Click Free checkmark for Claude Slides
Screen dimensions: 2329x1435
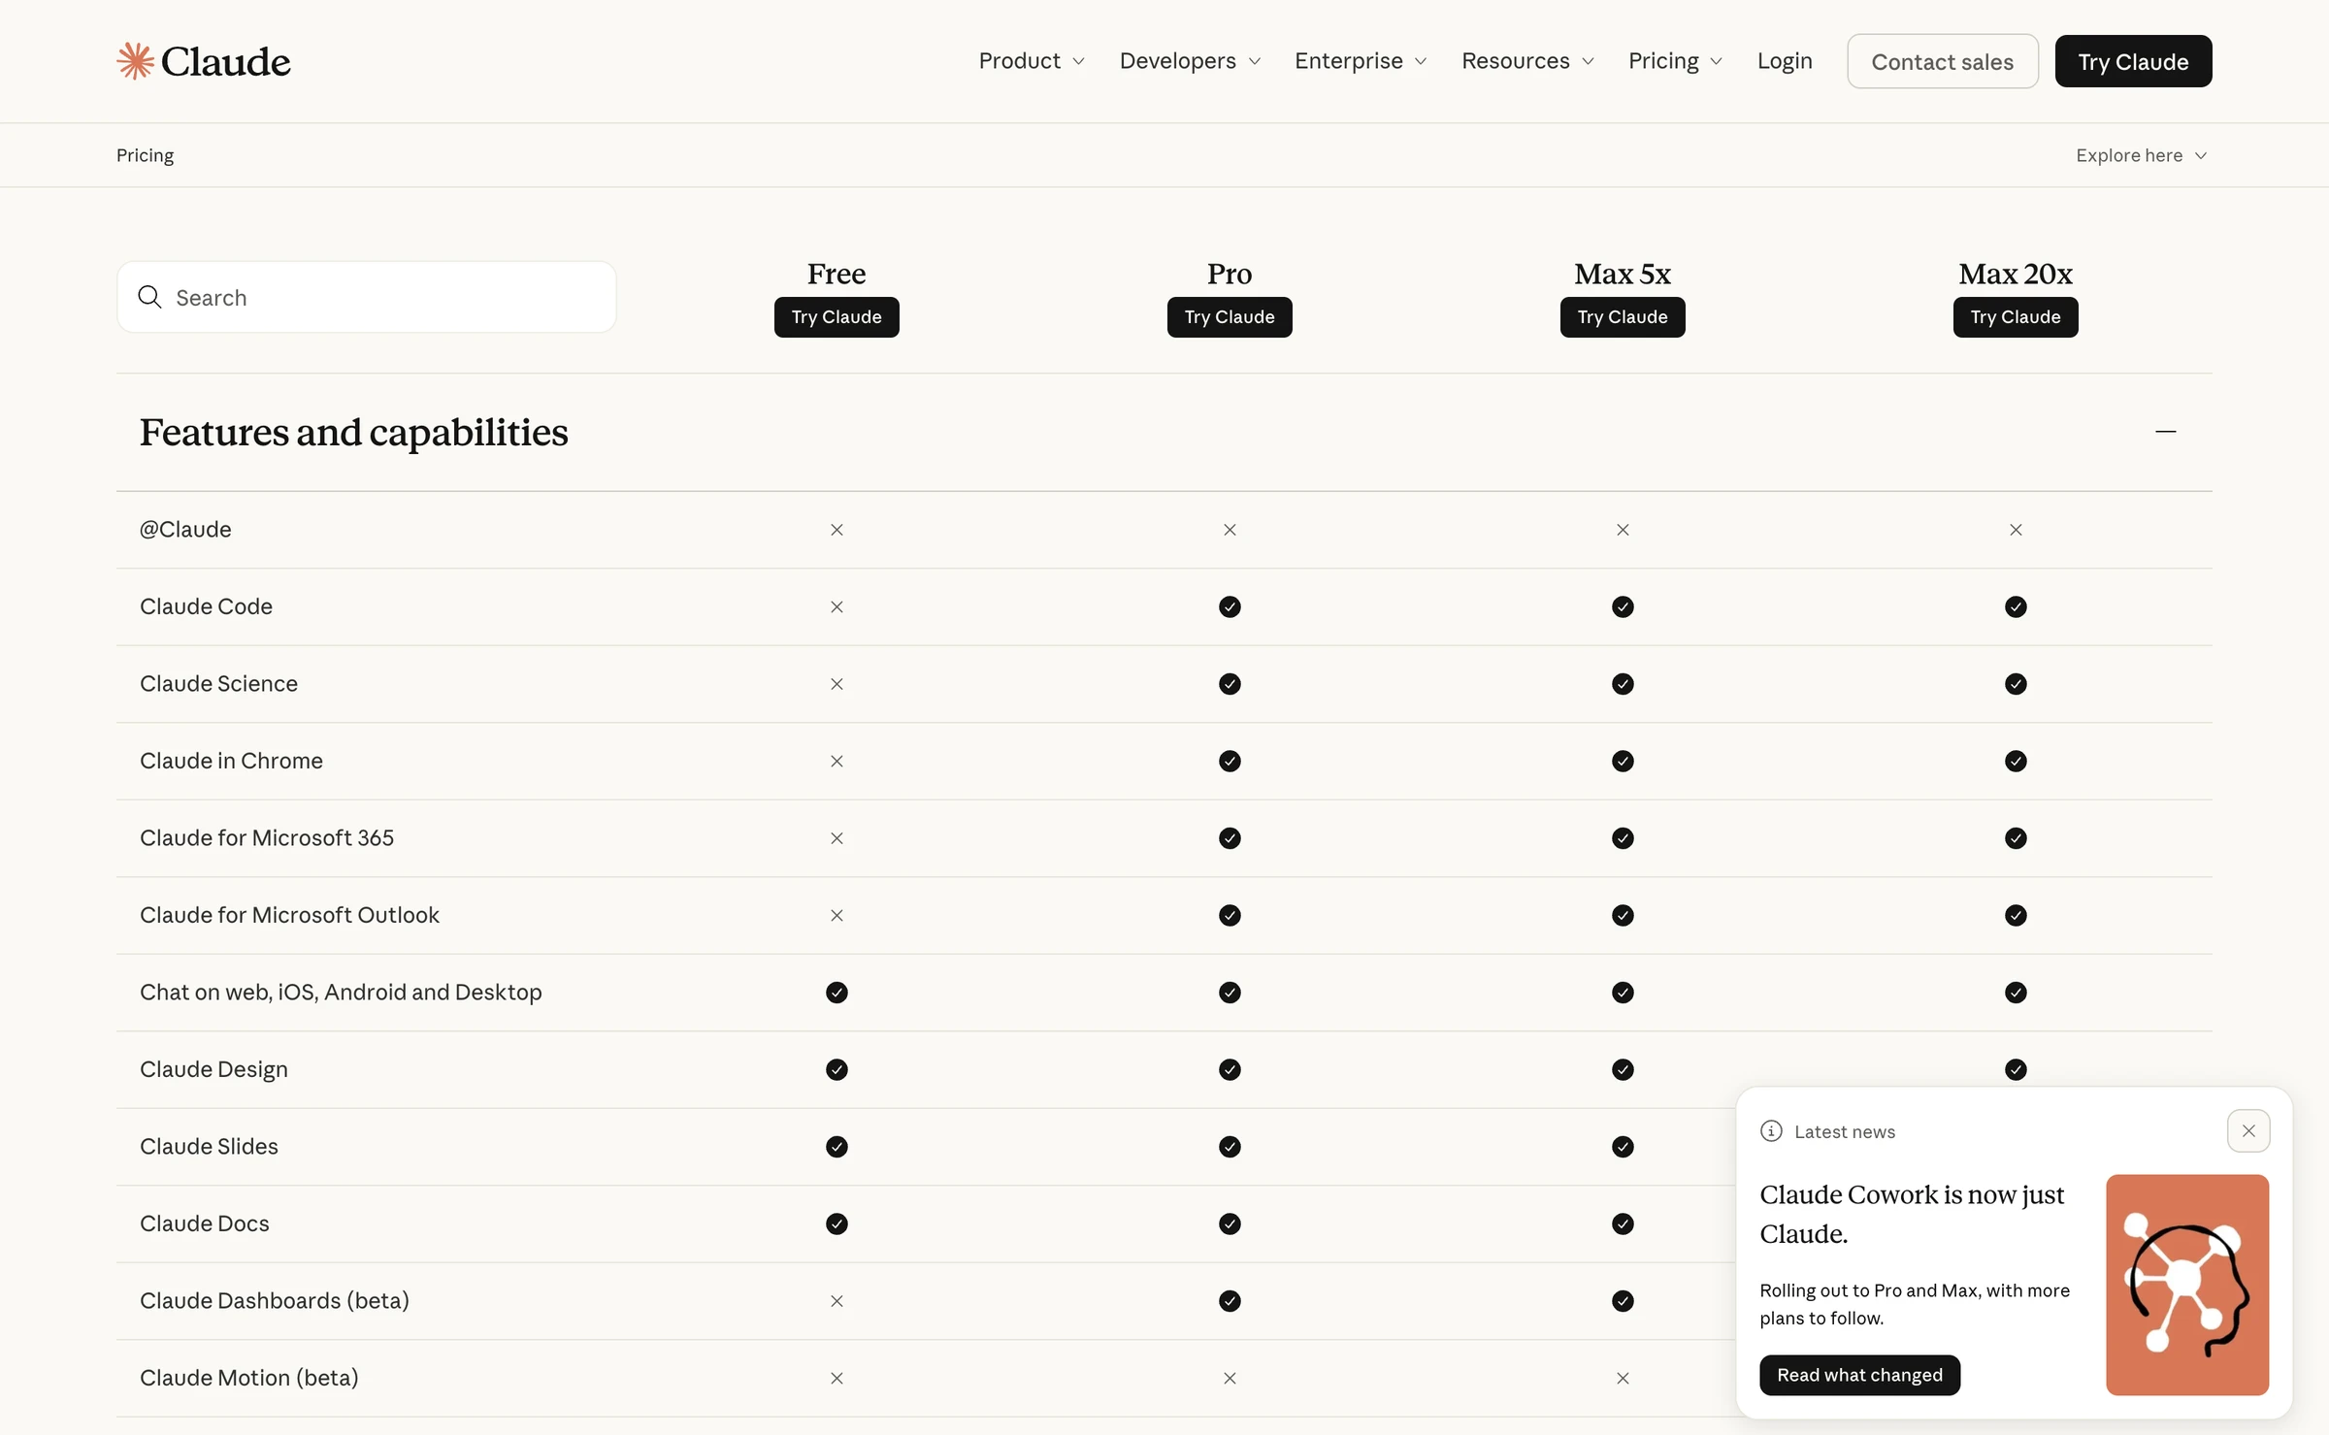coord(836,1147)
